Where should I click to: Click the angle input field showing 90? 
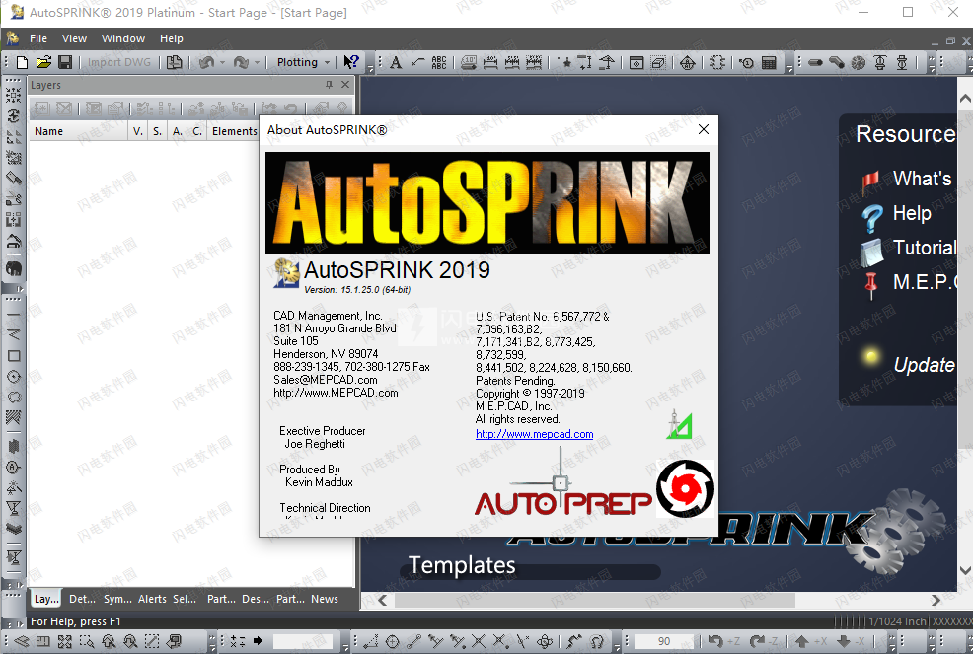664,641
